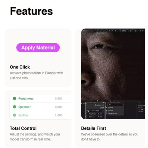Click the Apply Material button

click(x=38, y=48)
